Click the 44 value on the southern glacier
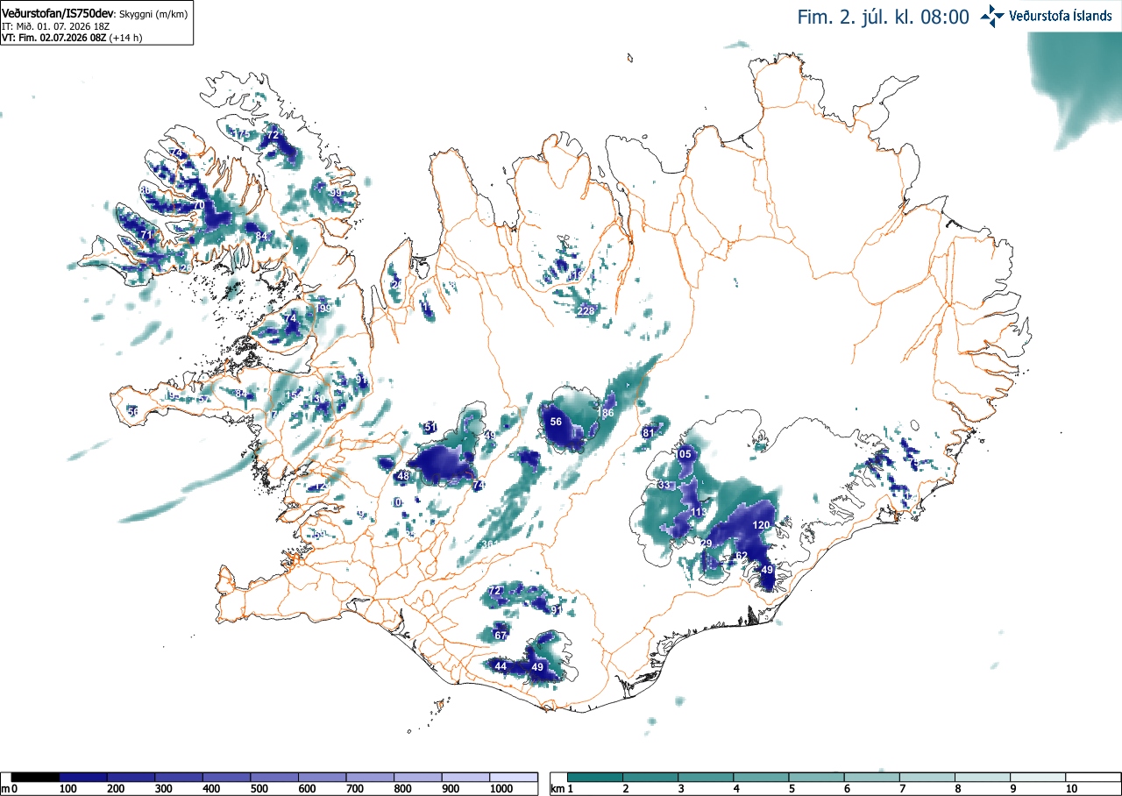 pos(501,666)
